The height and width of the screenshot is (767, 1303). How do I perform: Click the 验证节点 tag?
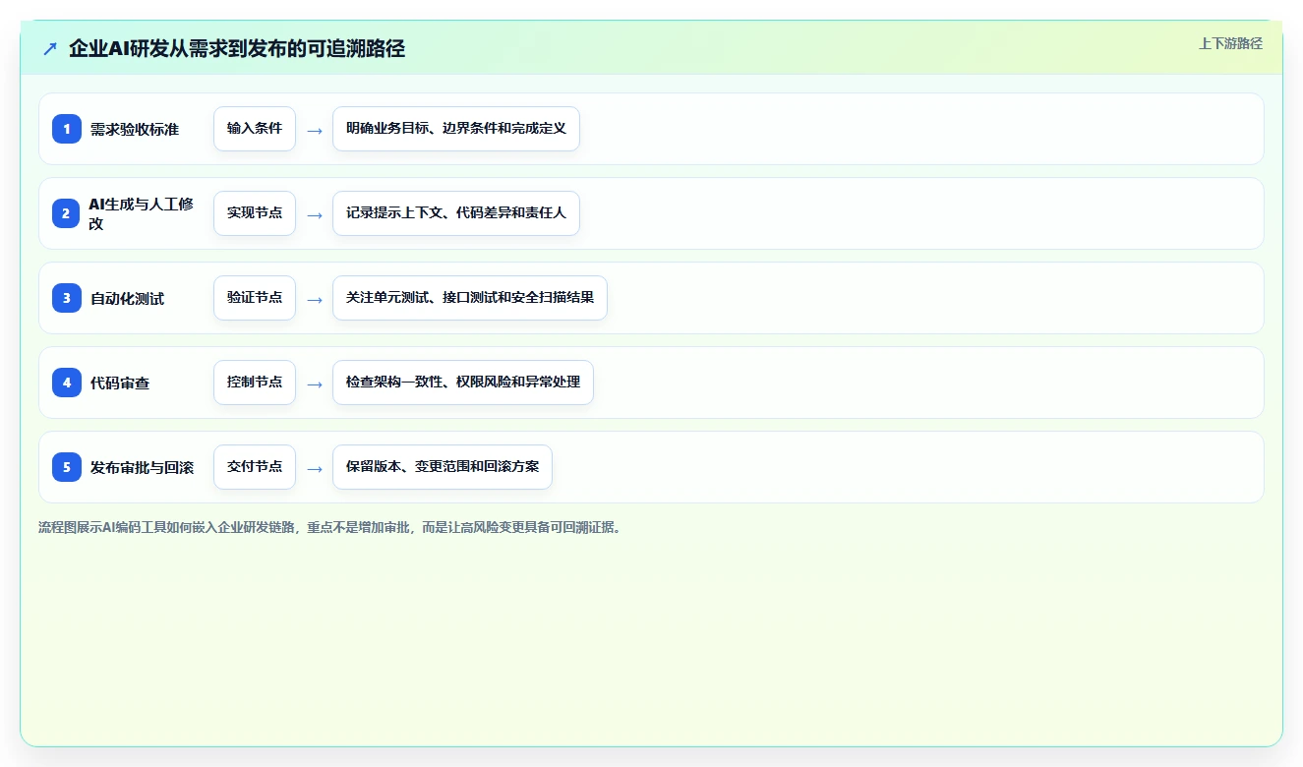(x=255, y=298)
